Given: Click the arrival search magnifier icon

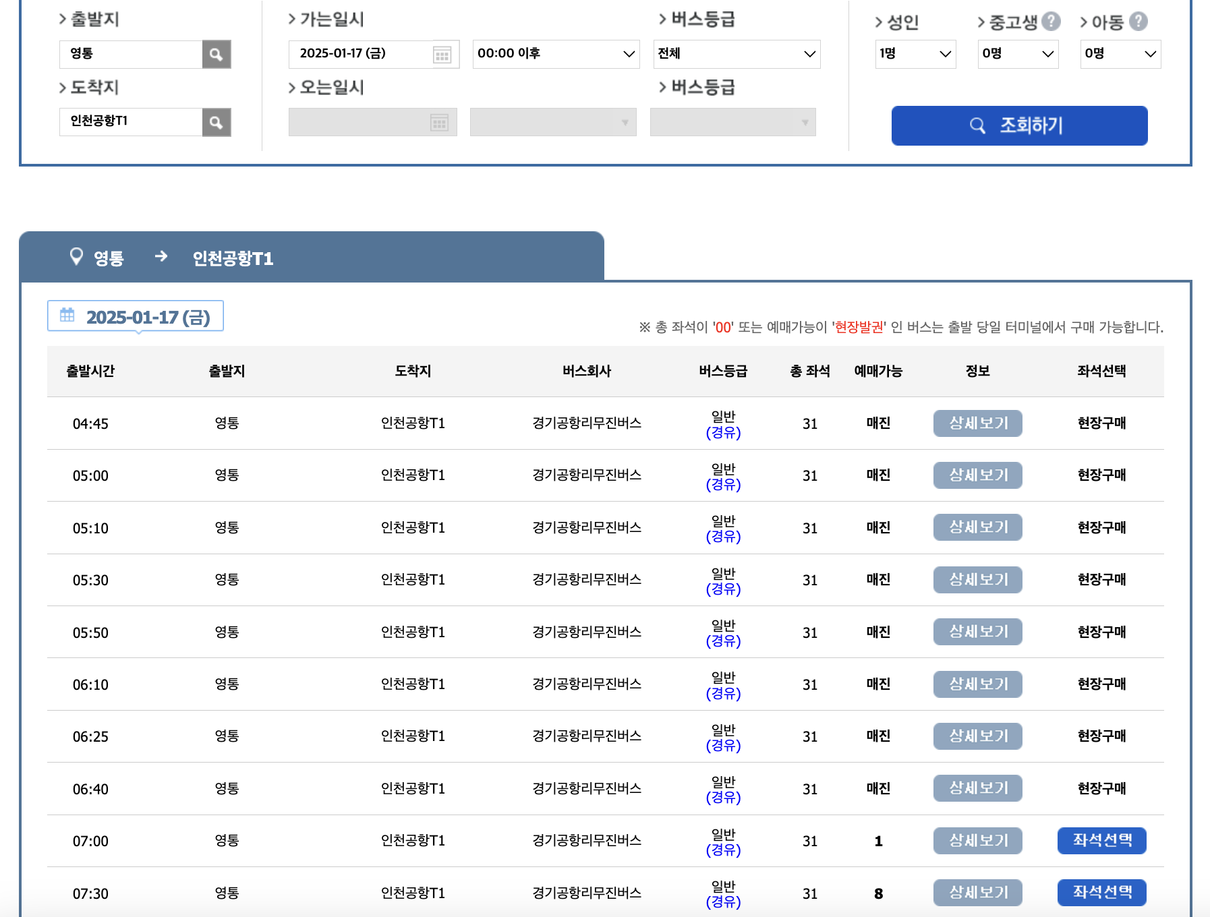Looking at the screenshot, I should click(x=215, y=122).
